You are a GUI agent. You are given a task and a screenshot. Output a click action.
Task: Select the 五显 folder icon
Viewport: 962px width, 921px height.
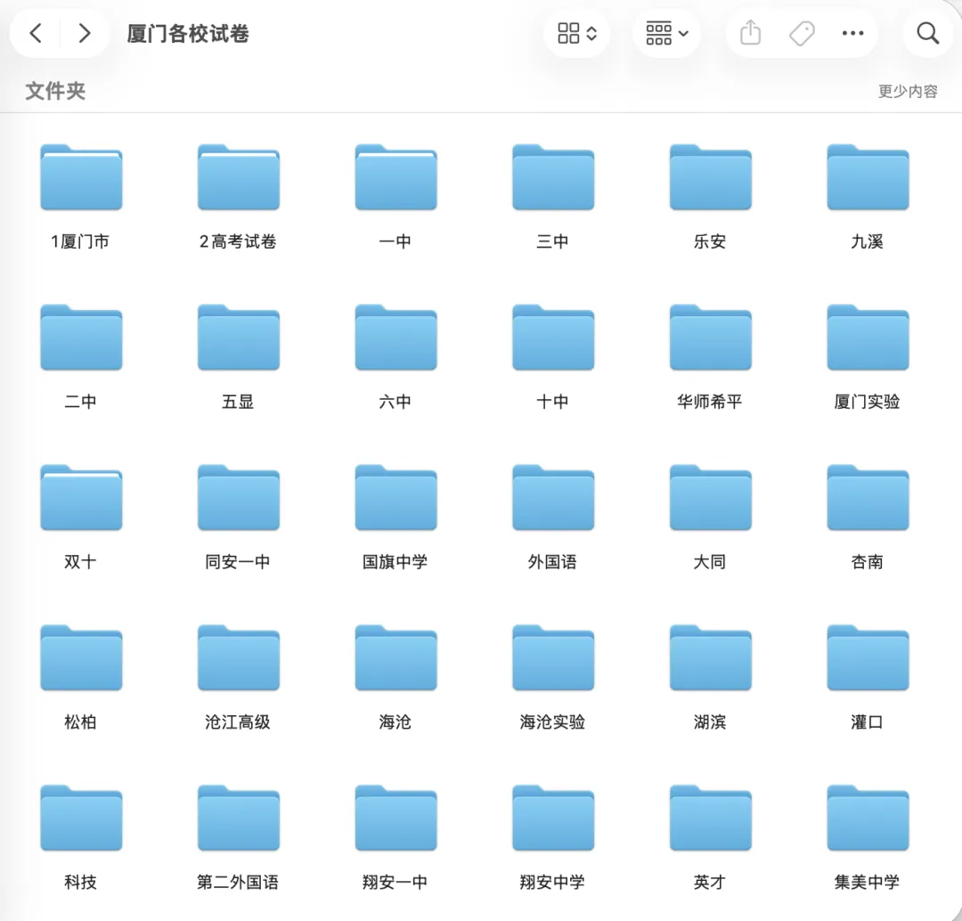pos(239,338)
